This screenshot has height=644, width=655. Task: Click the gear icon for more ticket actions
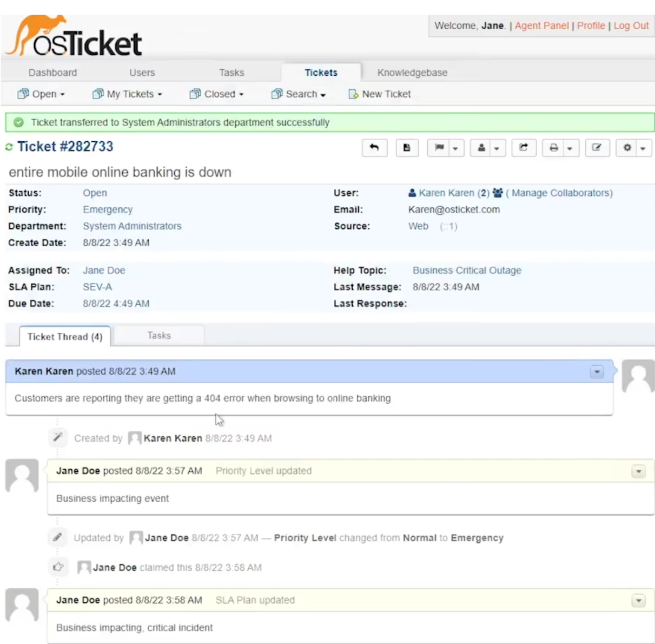tap(626, 147)
